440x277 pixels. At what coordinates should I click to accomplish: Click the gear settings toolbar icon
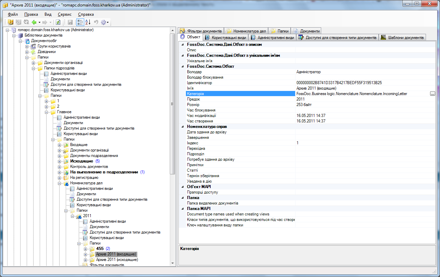pos(103,22)
